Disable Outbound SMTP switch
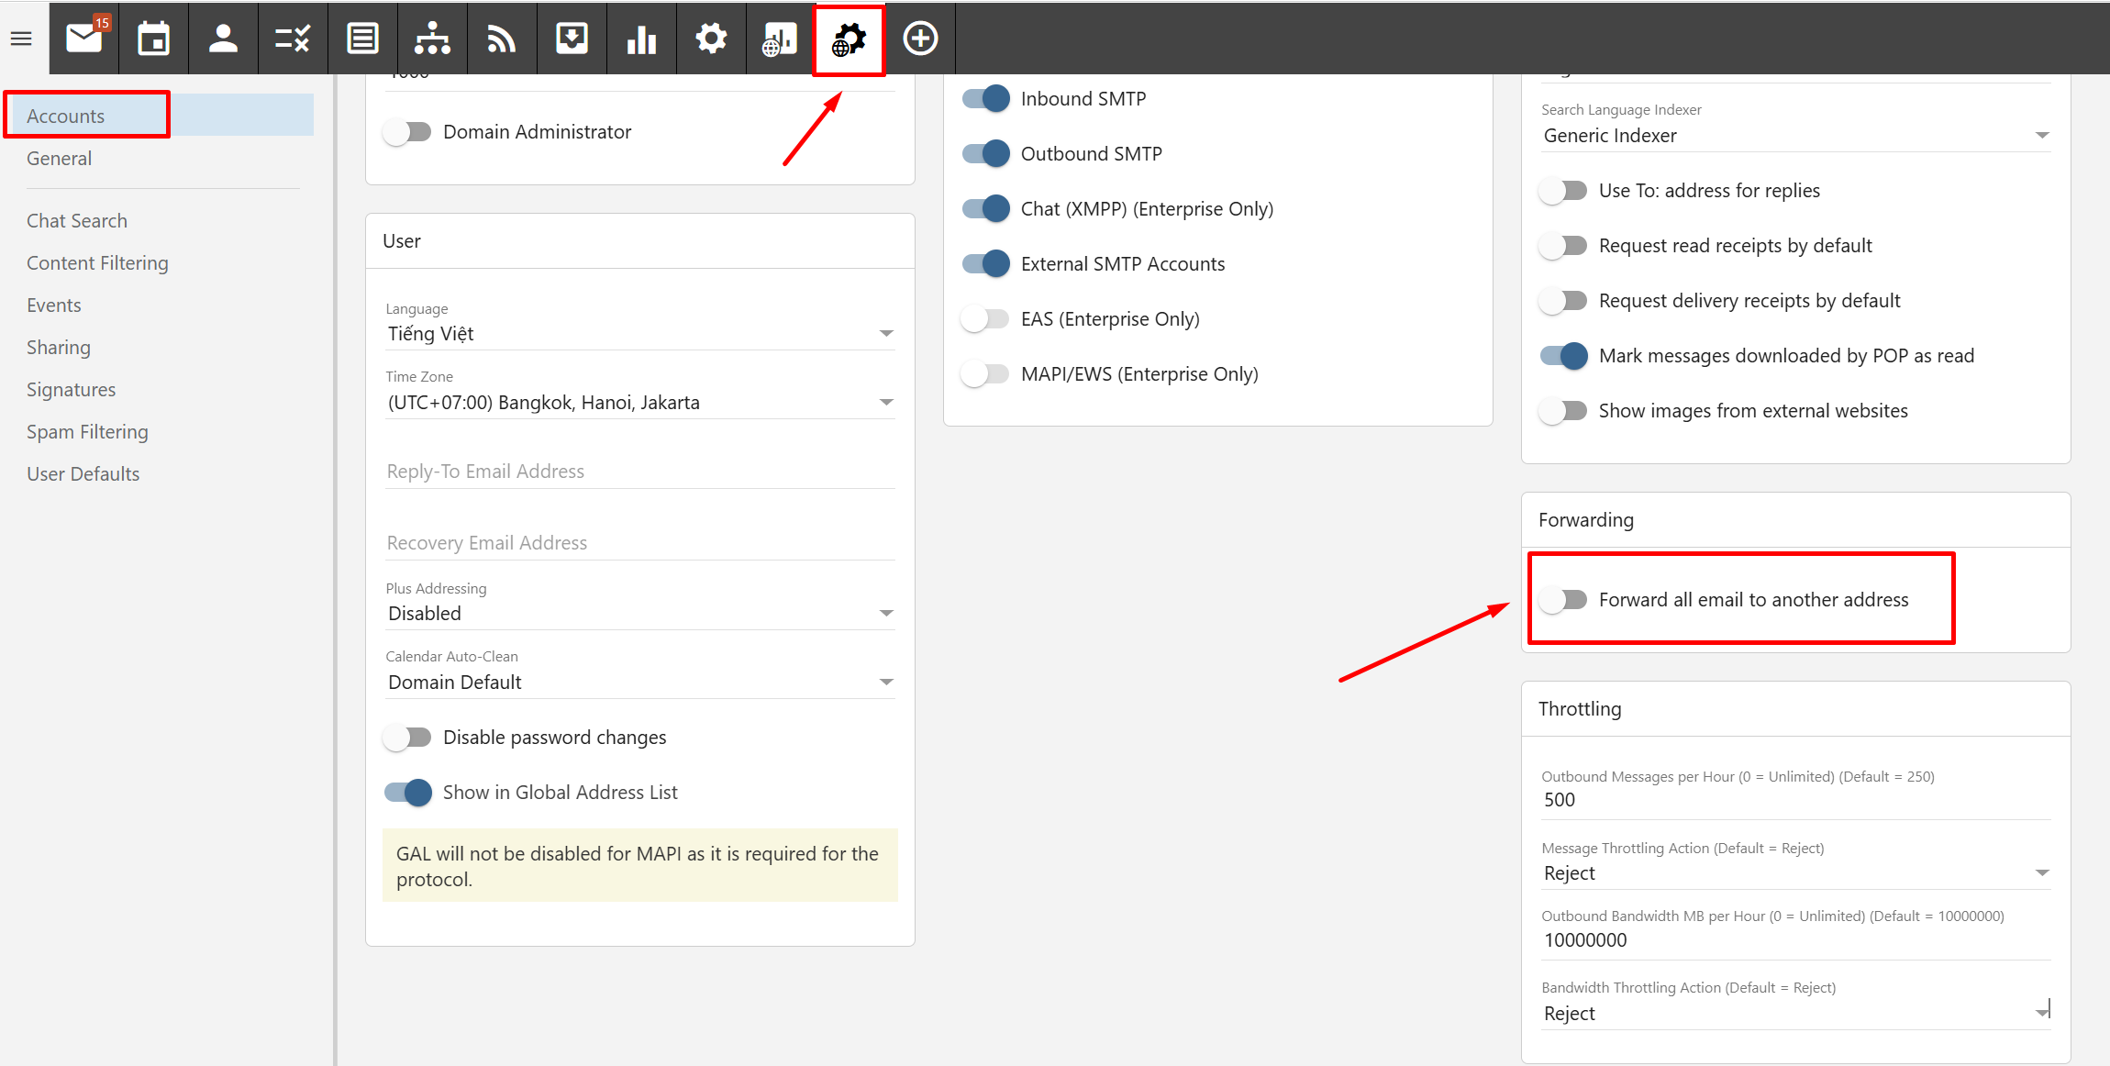 click(986, 154)
